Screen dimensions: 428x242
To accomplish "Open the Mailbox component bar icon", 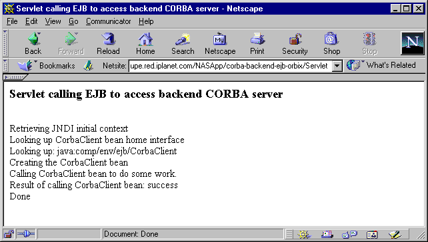I will (327, 234).
